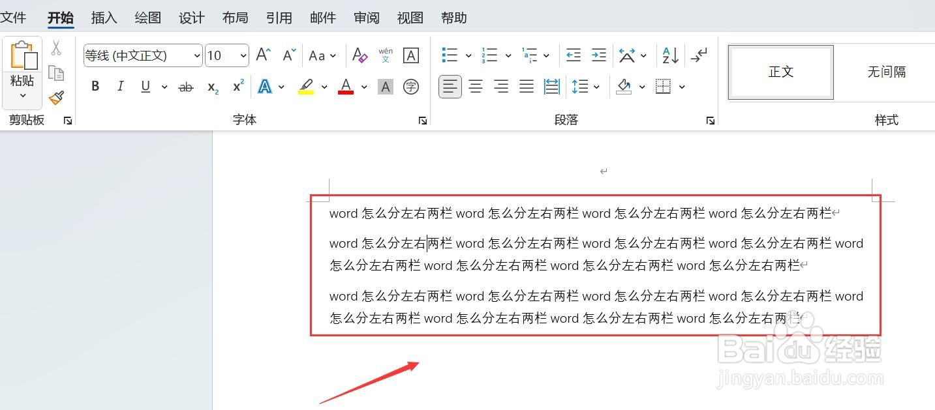Screen dimensions: 935x410
Task: Enable the character border icon
Action: pyautogui.click(x=410, y=55)
